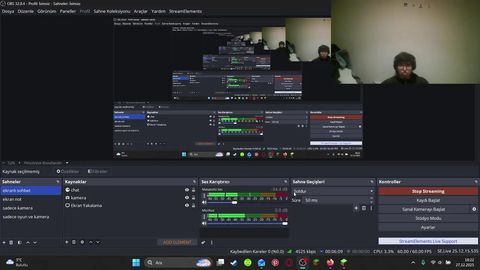
Task: Zoom out preview with minus icon
Action: tap(4, 163)
